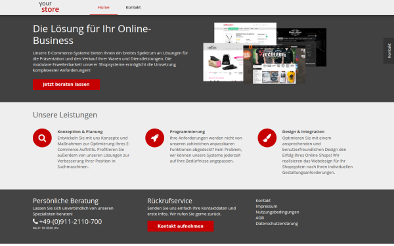Select the Programmierung heading
This screenshot has height=246, width=394.
pos(187,132)
